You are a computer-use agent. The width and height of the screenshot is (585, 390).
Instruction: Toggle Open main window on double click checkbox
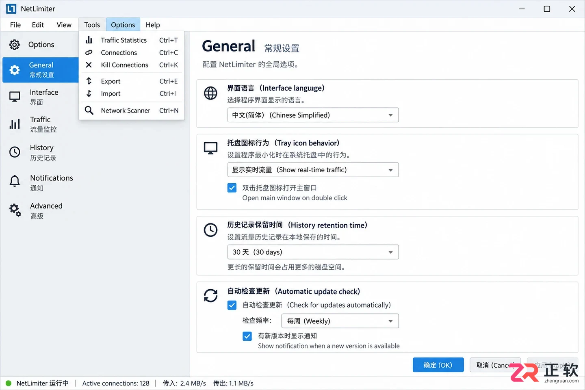click(232, 188)
